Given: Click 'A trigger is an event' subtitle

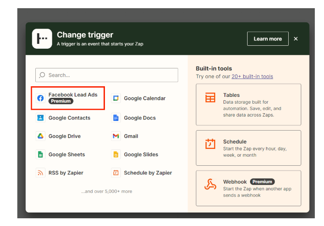Looking at the screenshot, I should tap(100, 44).
